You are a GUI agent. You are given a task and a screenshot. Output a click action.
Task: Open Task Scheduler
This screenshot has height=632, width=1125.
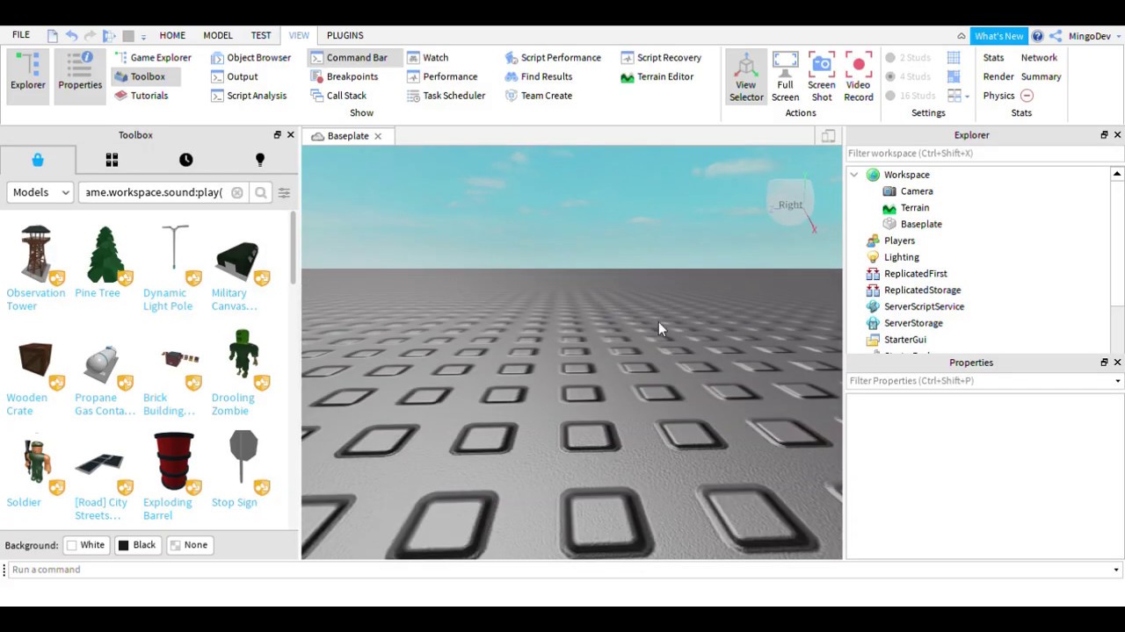[x=446, y=96]
